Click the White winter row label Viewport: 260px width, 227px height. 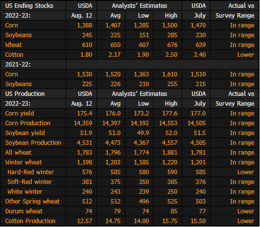click(x=25, y=192)
